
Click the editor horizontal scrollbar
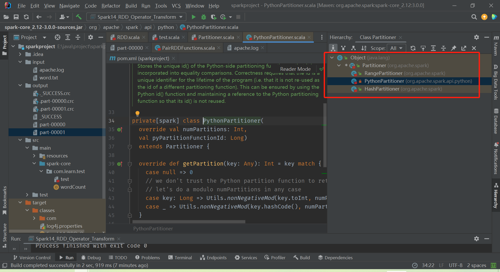(189, 222)
